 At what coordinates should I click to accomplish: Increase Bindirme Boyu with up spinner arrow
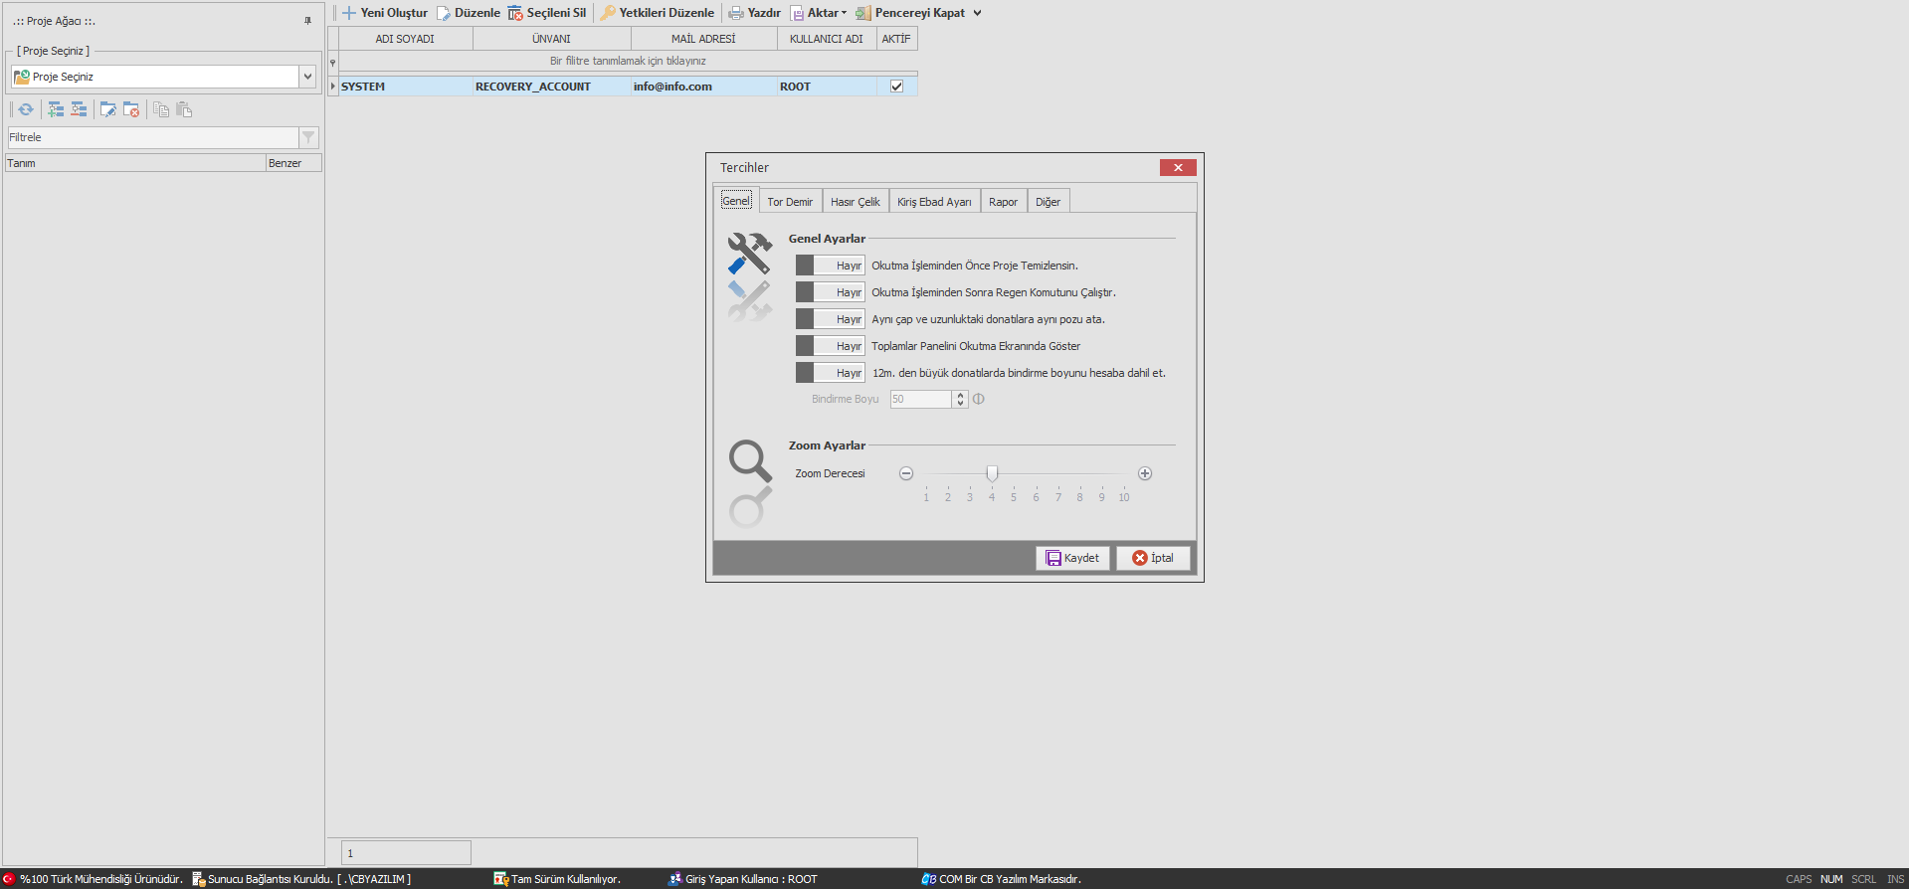(x=960, y=395)
